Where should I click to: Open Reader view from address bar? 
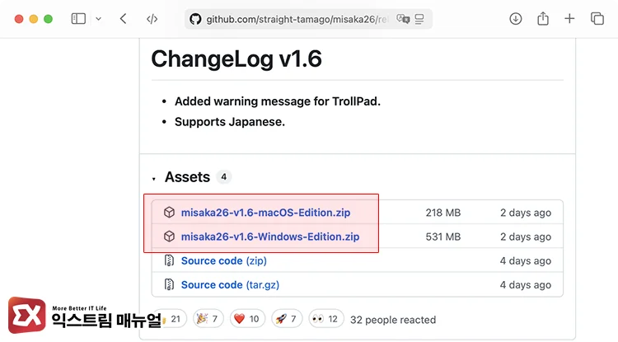(420, 19)
